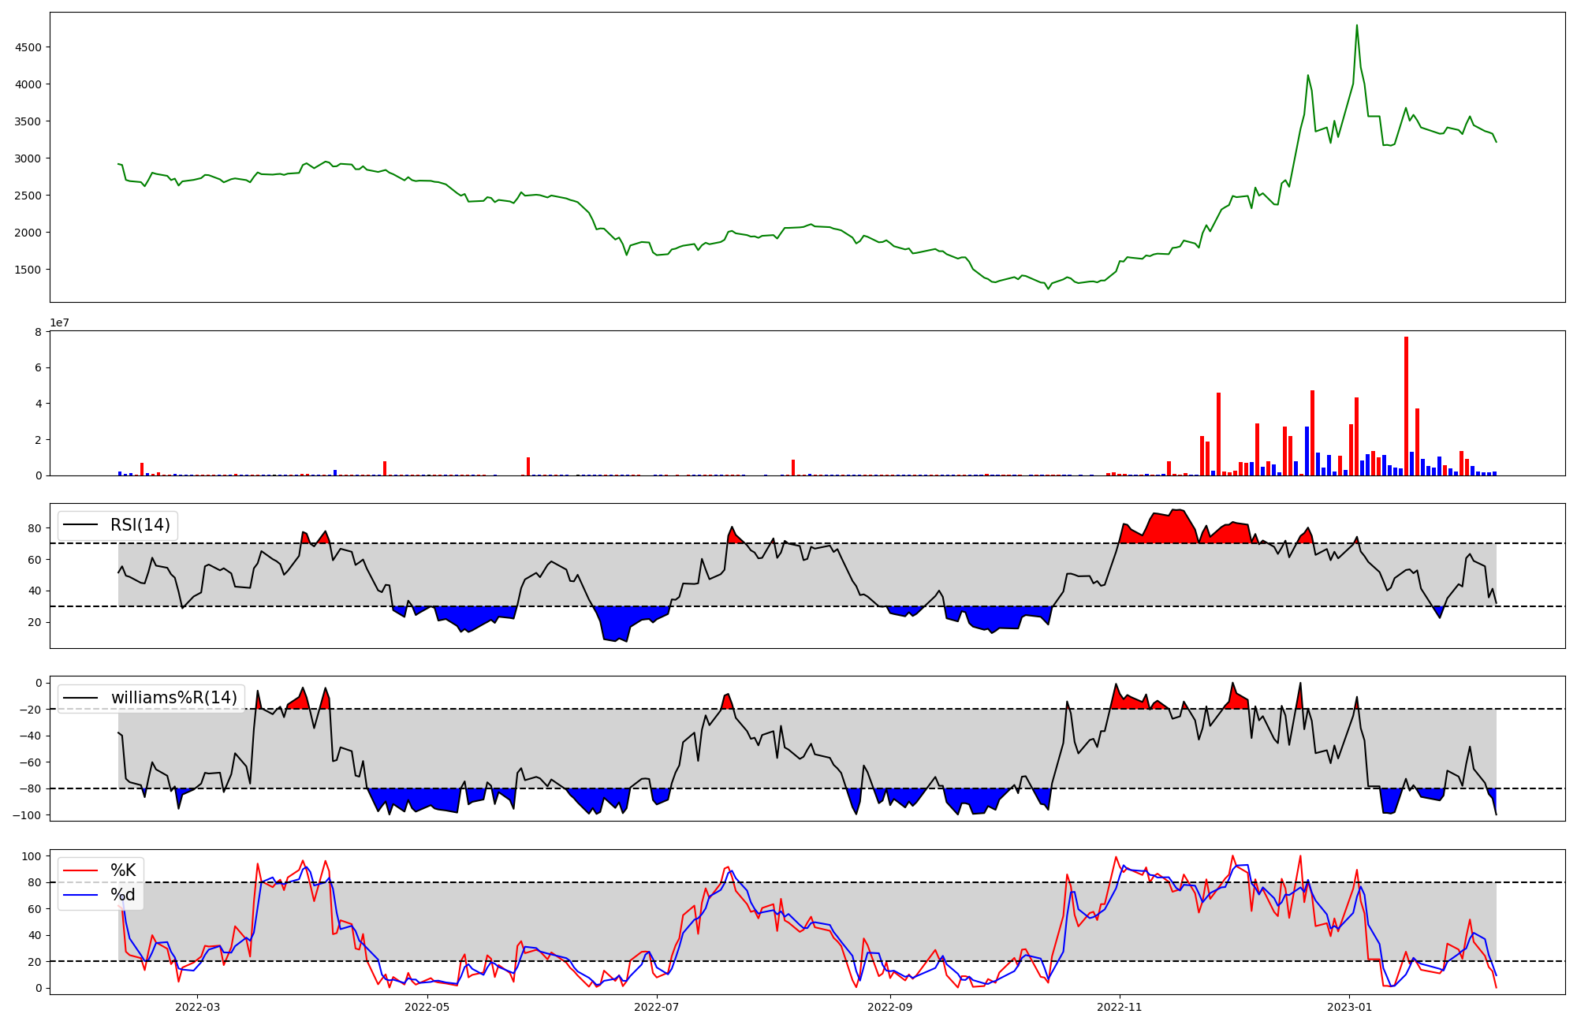Click the 100 tick label on stochastic axis
This screenshot has width=1577, height=1025.
(32, 856)
